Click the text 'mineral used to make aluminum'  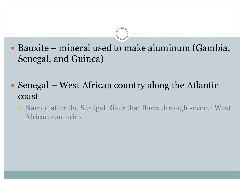tap(124, 48)
